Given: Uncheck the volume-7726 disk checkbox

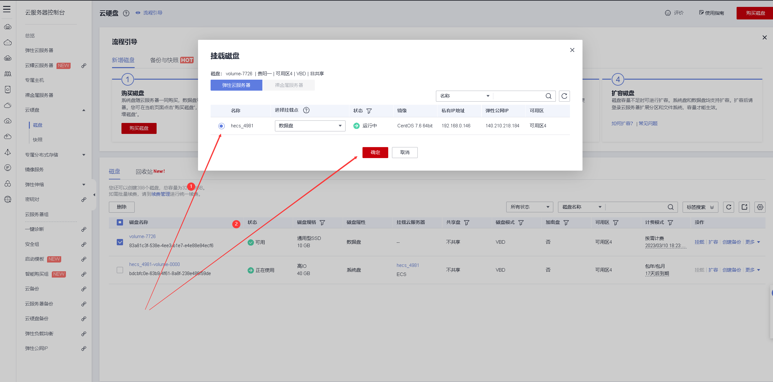Looking at the screenshot, I should pos(120,242).
